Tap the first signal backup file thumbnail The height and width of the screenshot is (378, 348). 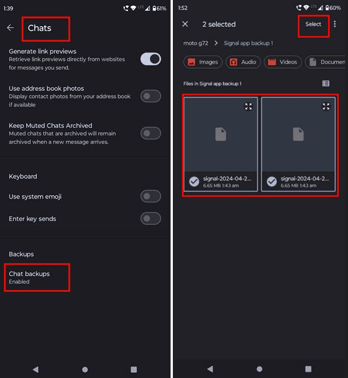(221, 134)
